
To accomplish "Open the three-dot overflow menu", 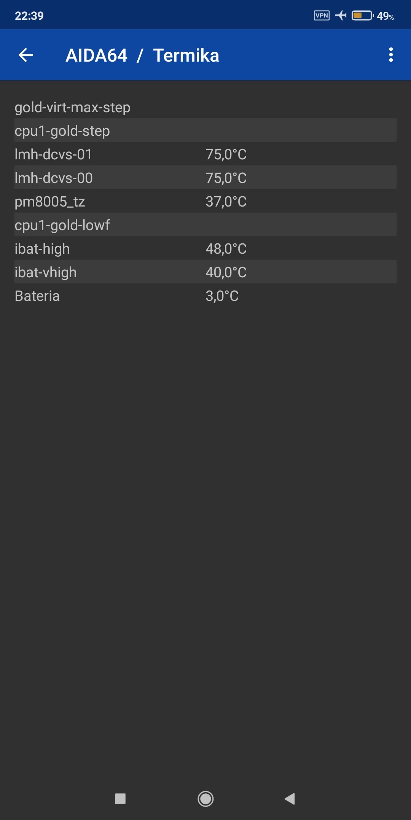I will (x=390, y=55).
